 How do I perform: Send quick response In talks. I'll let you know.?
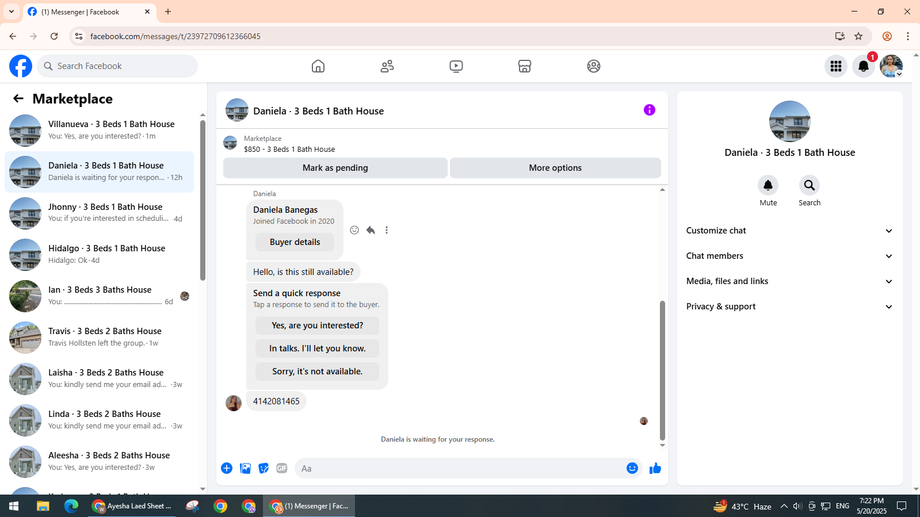tap(317, 349)
